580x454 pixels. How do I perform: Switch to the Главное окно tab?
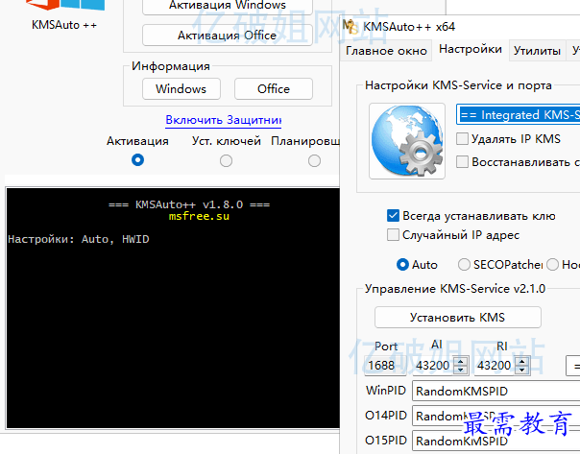(386, 51)
